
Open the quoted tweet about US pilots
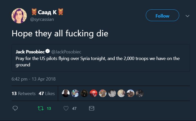point(100,61)
